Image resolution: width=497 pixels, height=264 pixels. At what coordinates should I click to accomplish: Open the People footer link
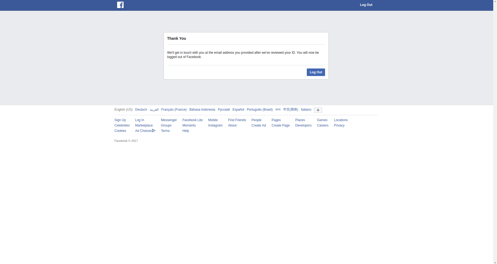257,120
